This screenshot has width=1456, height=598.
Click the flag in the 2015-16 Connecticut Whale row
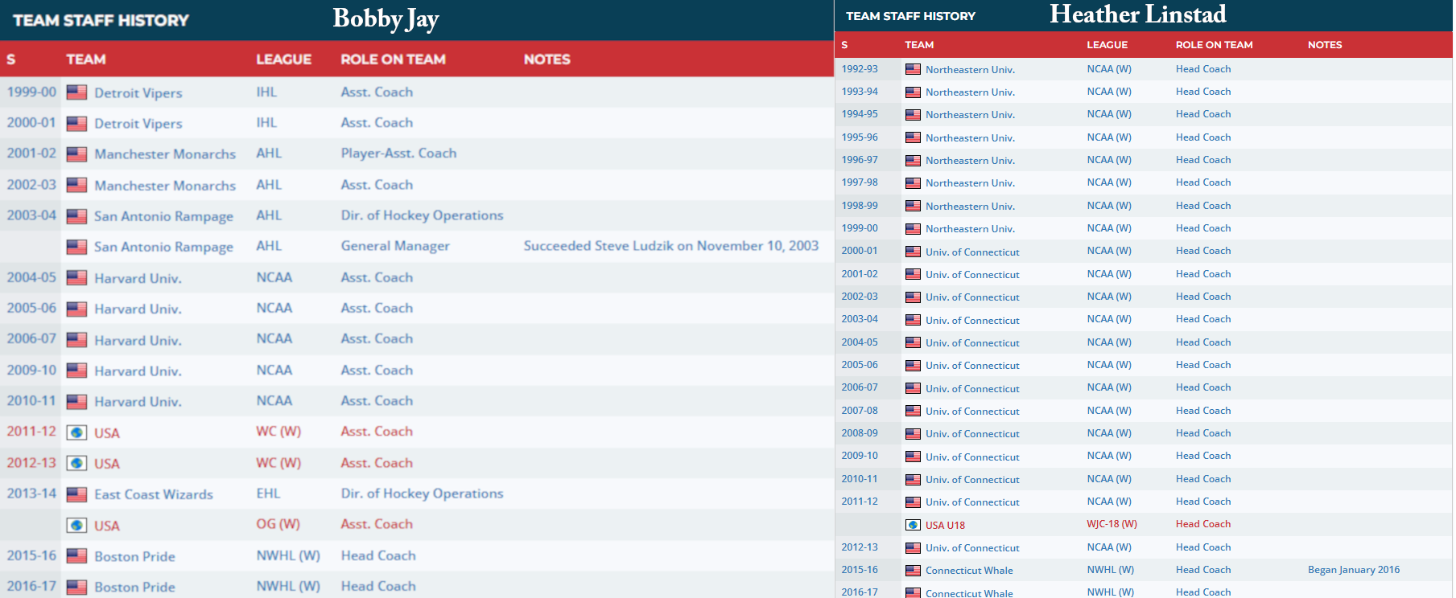913,571
